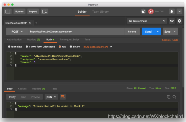Click the satellite interceptor icon
Image resolution: width=186 pixels, height=122 pixels.
pos(143,11)
